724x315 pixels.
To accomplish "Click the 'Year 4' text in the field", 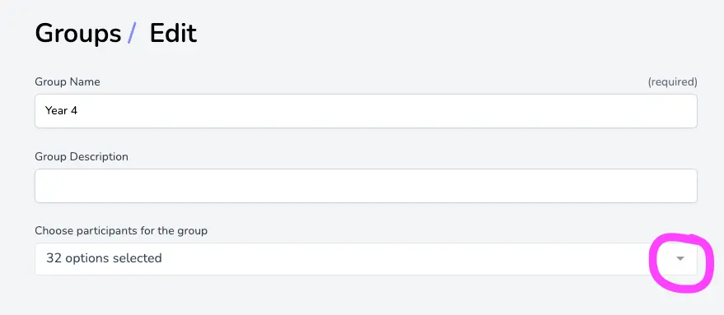I will point(61,111).
